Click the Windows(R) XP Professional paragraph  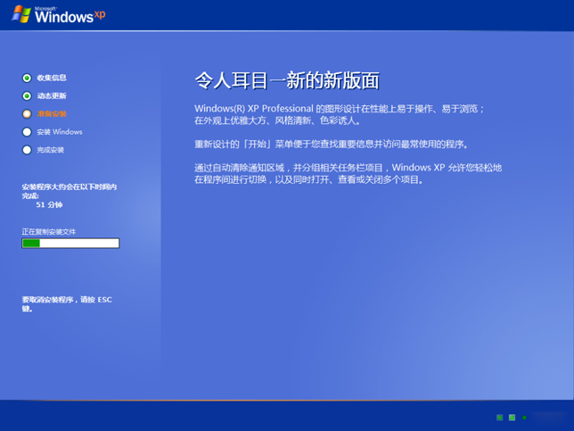pos(340,114)
